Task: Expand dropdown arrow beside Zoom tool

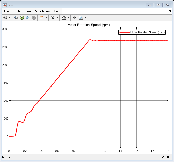Action: (x=57, y=18)
